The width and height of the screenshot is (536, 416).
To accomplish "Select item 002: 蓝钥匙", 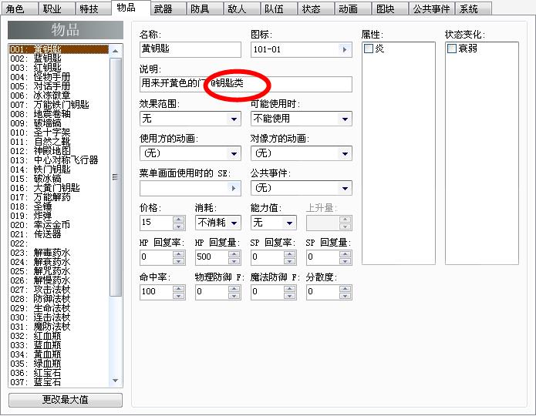I will coord(59,59).
